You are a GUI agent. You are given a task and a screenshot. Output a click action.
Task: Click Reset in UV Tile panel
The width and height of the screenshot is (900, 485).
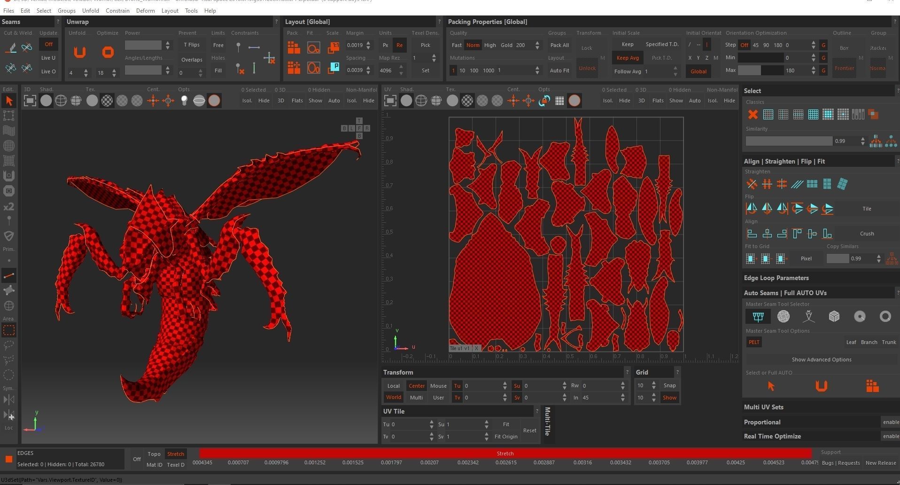pyautogui.click(x=529, y=430)
